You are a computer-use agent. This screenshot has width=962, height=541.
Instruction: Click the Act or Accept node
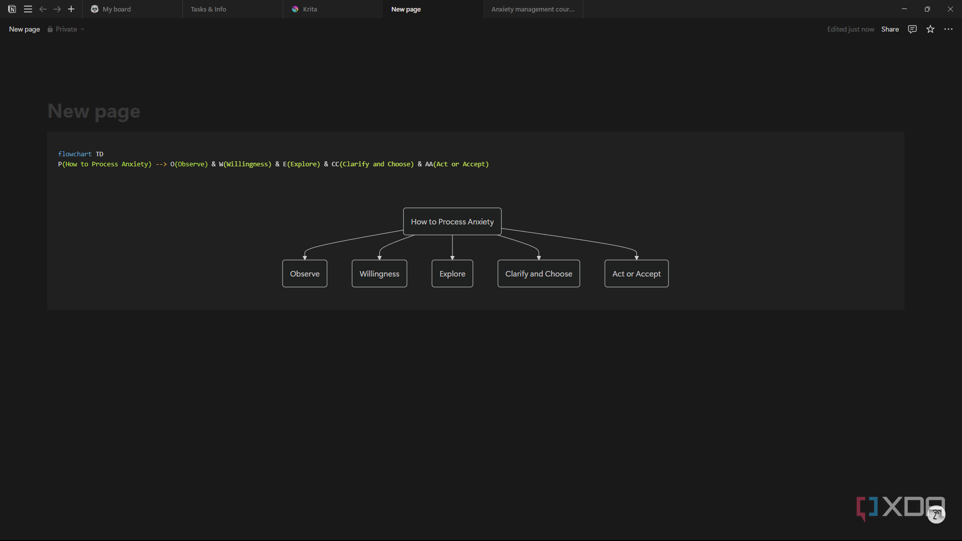[636, 274]
